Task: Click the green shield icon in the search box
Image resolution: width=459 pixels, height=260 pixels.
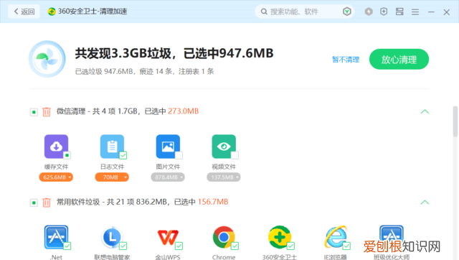Action: point(347,11)
